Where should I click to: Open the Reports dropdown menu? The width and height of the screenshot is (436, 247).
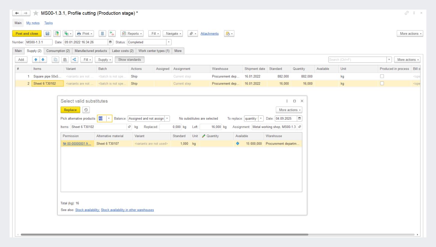[132, 34]
